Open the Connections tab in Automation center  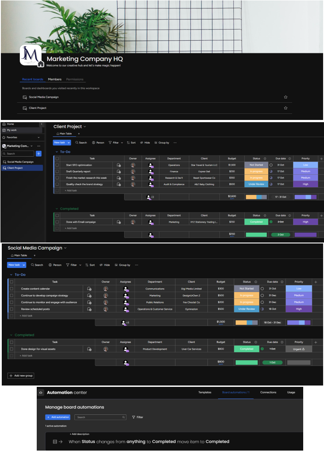(268, 392)
